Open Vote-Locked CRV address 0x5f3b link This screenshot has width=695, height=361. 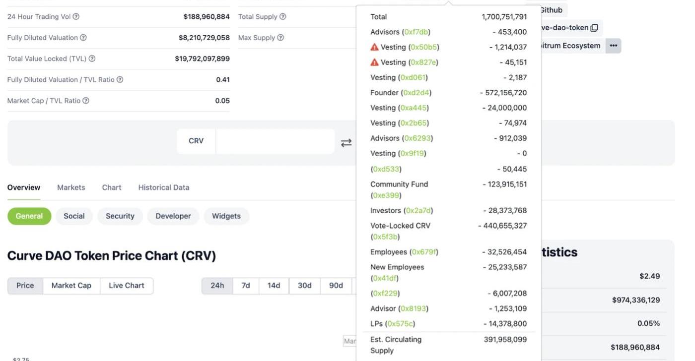coord(385,237)
